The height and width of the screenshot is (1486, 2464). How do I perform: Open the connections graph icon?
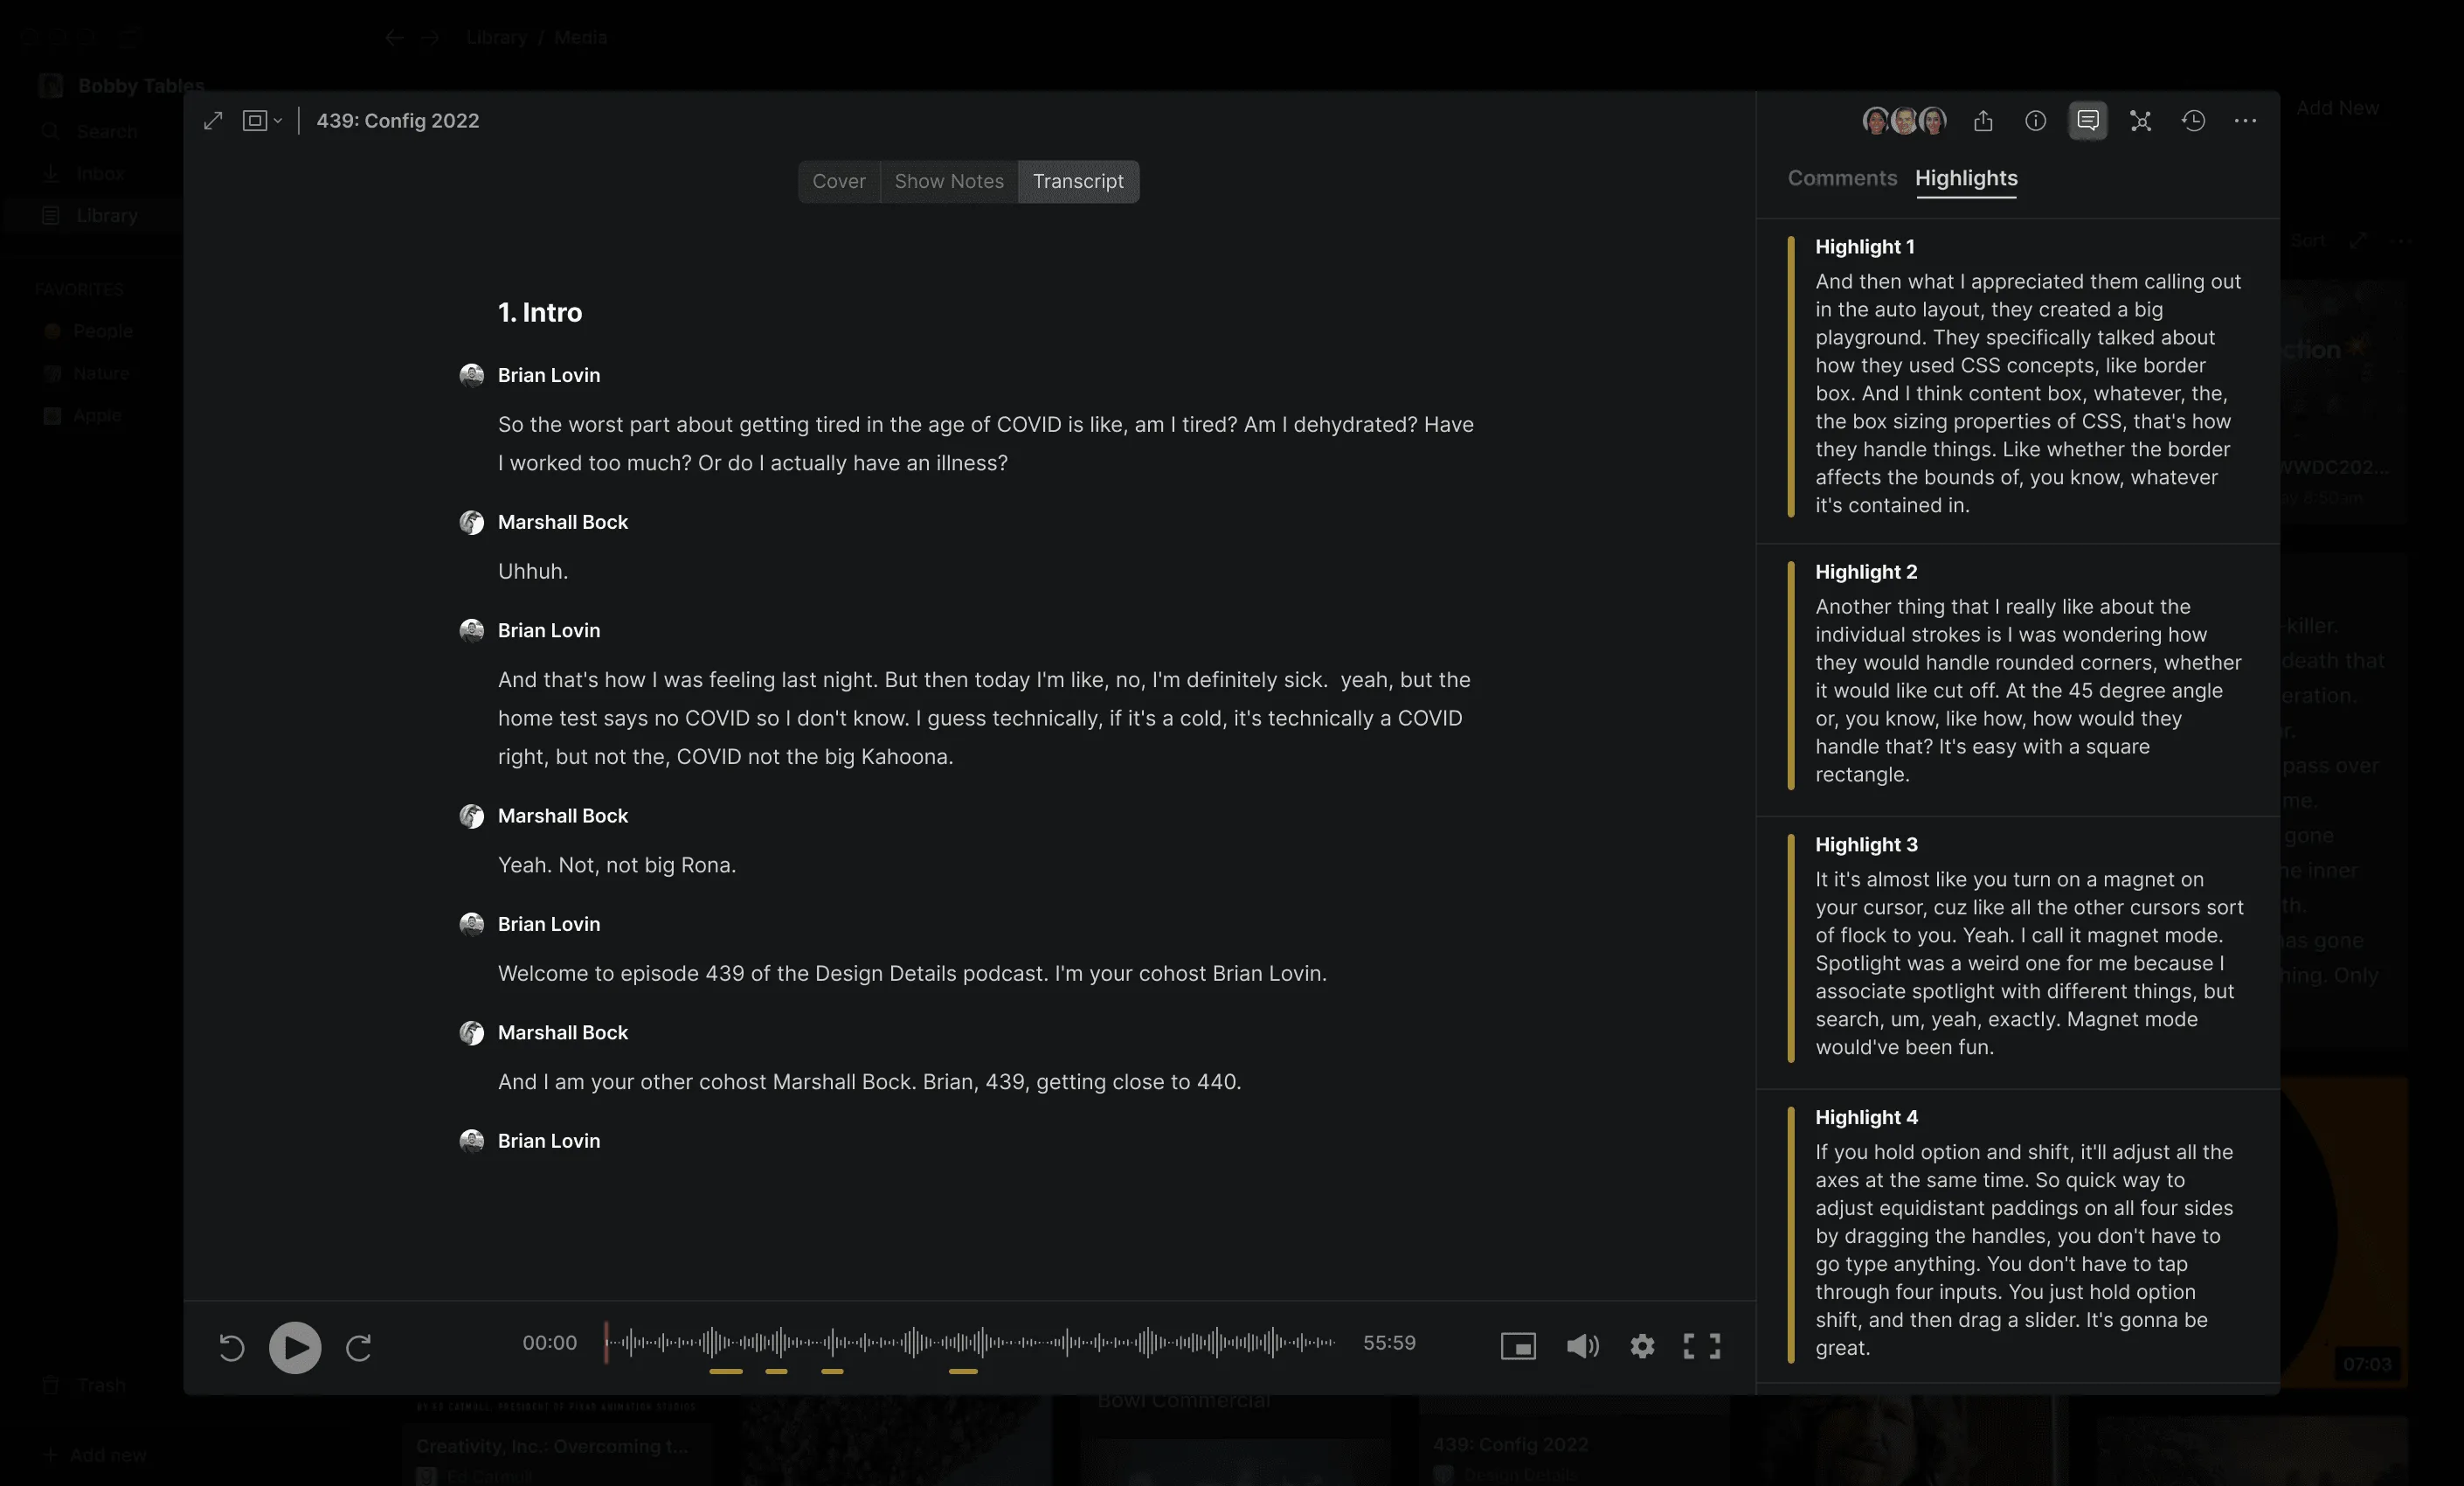point(2140,122)
